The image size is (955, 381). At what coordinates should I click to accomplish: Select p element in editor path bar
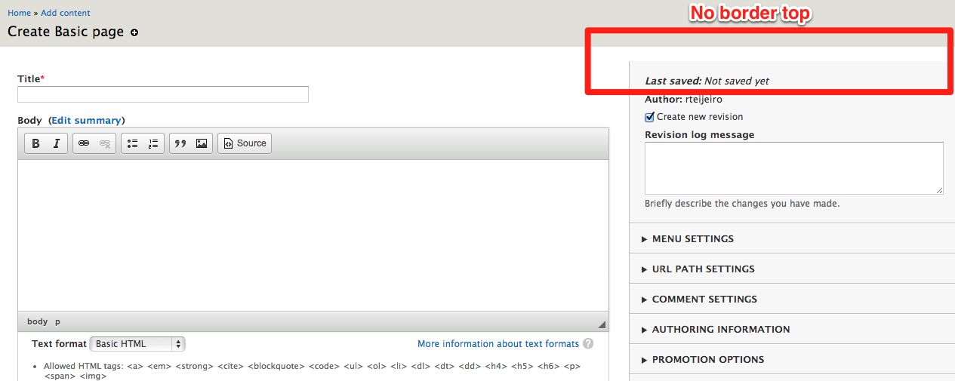point(58,321)
